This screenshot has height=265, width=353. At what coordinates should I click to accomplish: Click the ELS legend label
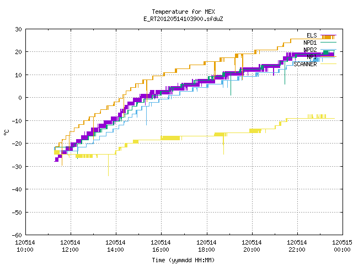tap(312, 35)
